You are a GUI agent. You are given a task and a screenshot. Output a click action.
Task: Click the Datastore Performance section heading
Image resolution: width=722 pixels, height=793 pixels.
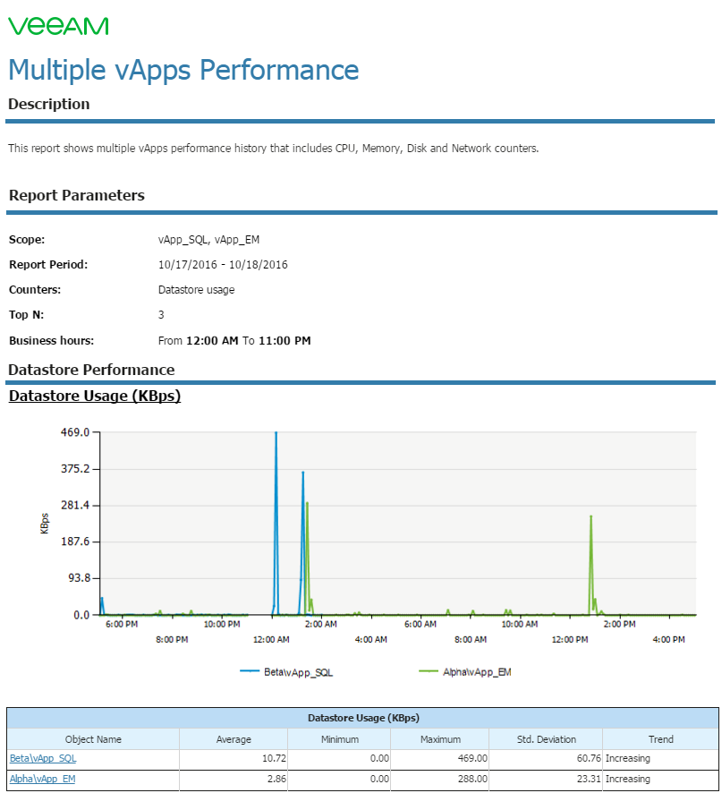tap(91, 371)
